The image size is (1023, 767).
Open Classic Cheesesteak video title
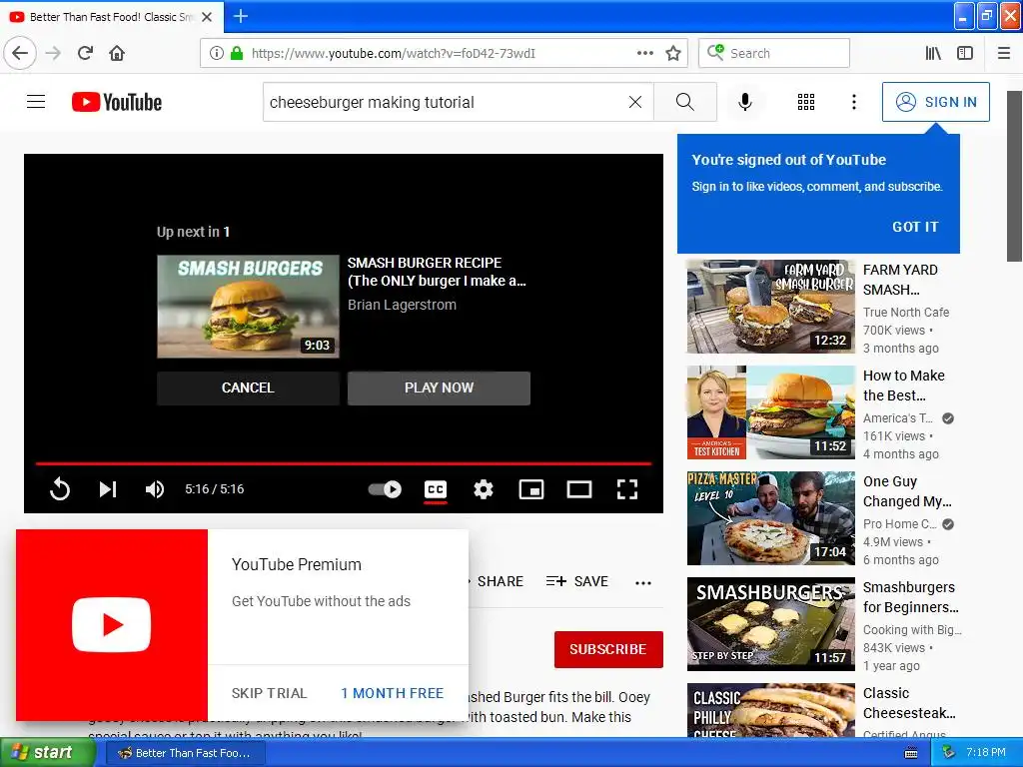click(x=909, y=703)
